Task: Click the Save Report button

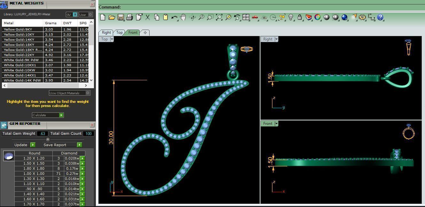Action: (62, 145)
